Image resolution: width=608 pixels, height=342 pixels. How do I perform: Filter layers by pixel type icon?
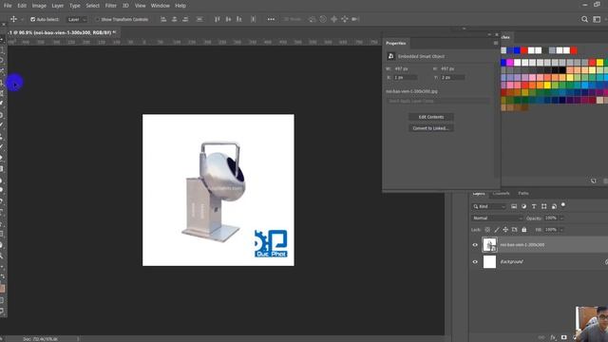(x=514, y=206)
